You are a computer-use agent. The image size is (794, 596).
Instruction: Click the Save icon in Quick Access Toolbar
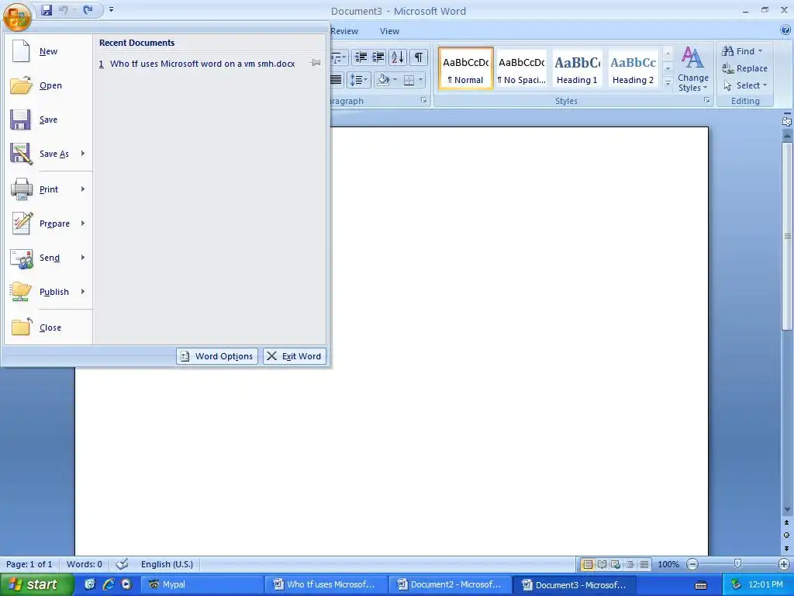point(47,10)
